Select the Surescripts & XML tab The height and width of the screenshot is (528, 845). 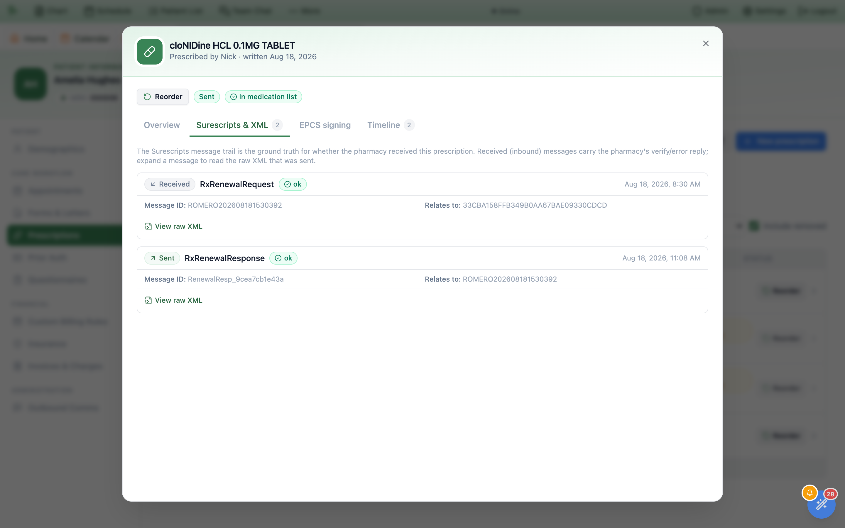(239, 125)
